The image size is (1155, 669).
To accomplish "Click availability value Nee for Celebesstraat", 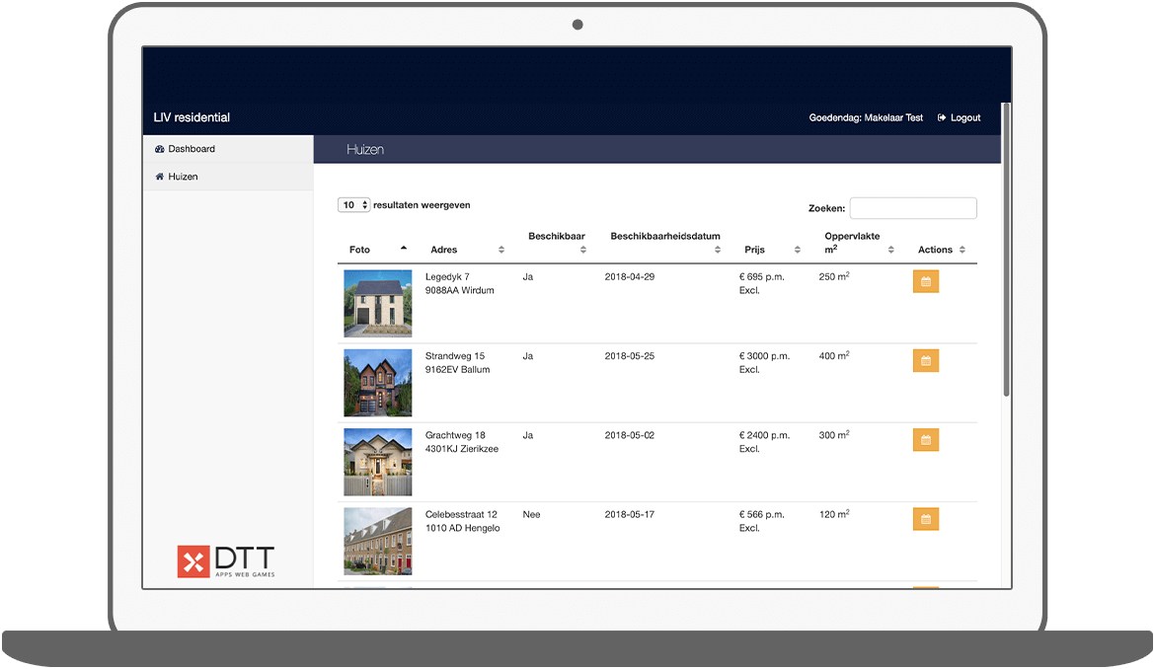I will point(531,514).
